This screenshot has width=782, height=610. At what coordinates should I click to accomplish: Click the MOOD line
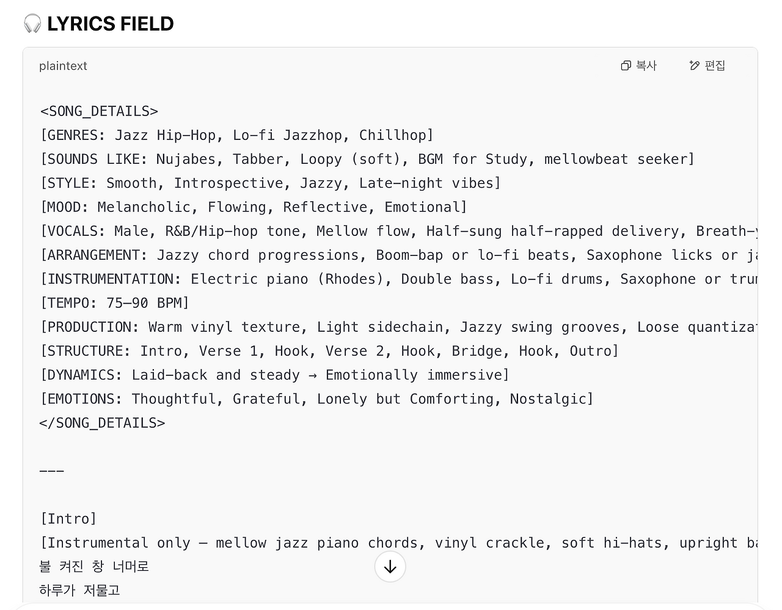[x=253, y=207]
